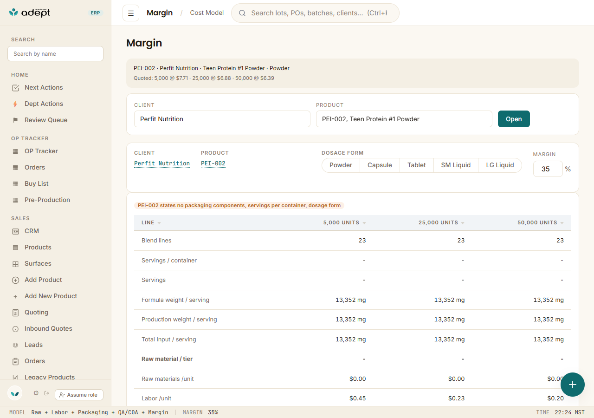The image size is (594, 418).
Task: Click the Assume role button
Action: [79, 395]
